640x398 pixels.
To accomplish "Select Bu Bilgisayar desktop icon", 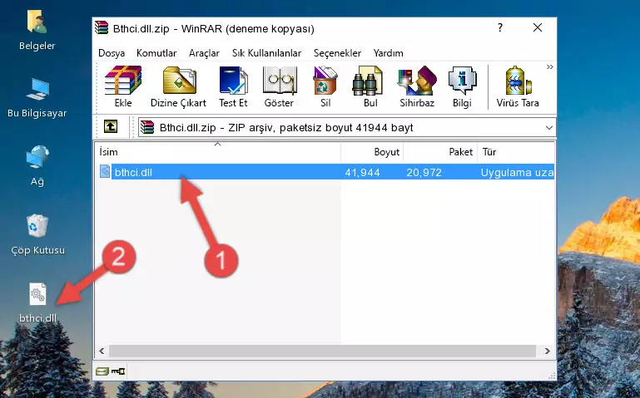I will click(x=37, y=98).
